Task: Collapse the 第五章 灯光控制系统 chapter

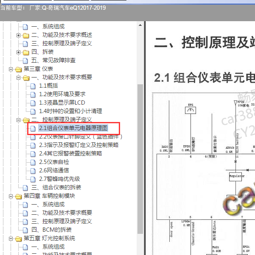Action: tap(11, 239)
